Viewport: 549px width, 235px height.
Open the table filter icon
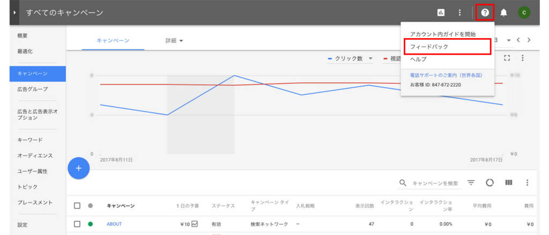tap(471, 183)
